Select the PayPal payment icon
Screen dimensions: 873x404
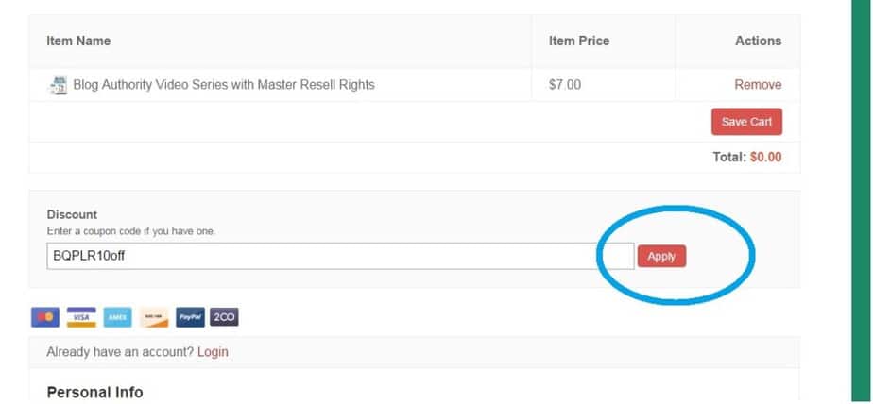coord(191,317)
